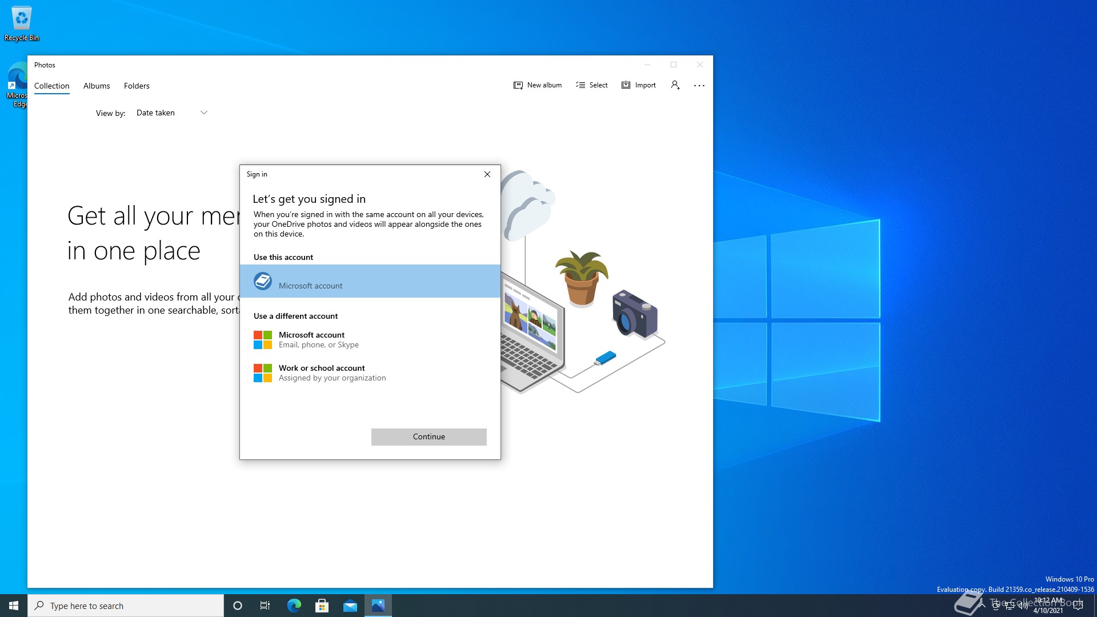Select the highlighted existing Microsoft account
The image size is (1097, 617).
point(370,281)
